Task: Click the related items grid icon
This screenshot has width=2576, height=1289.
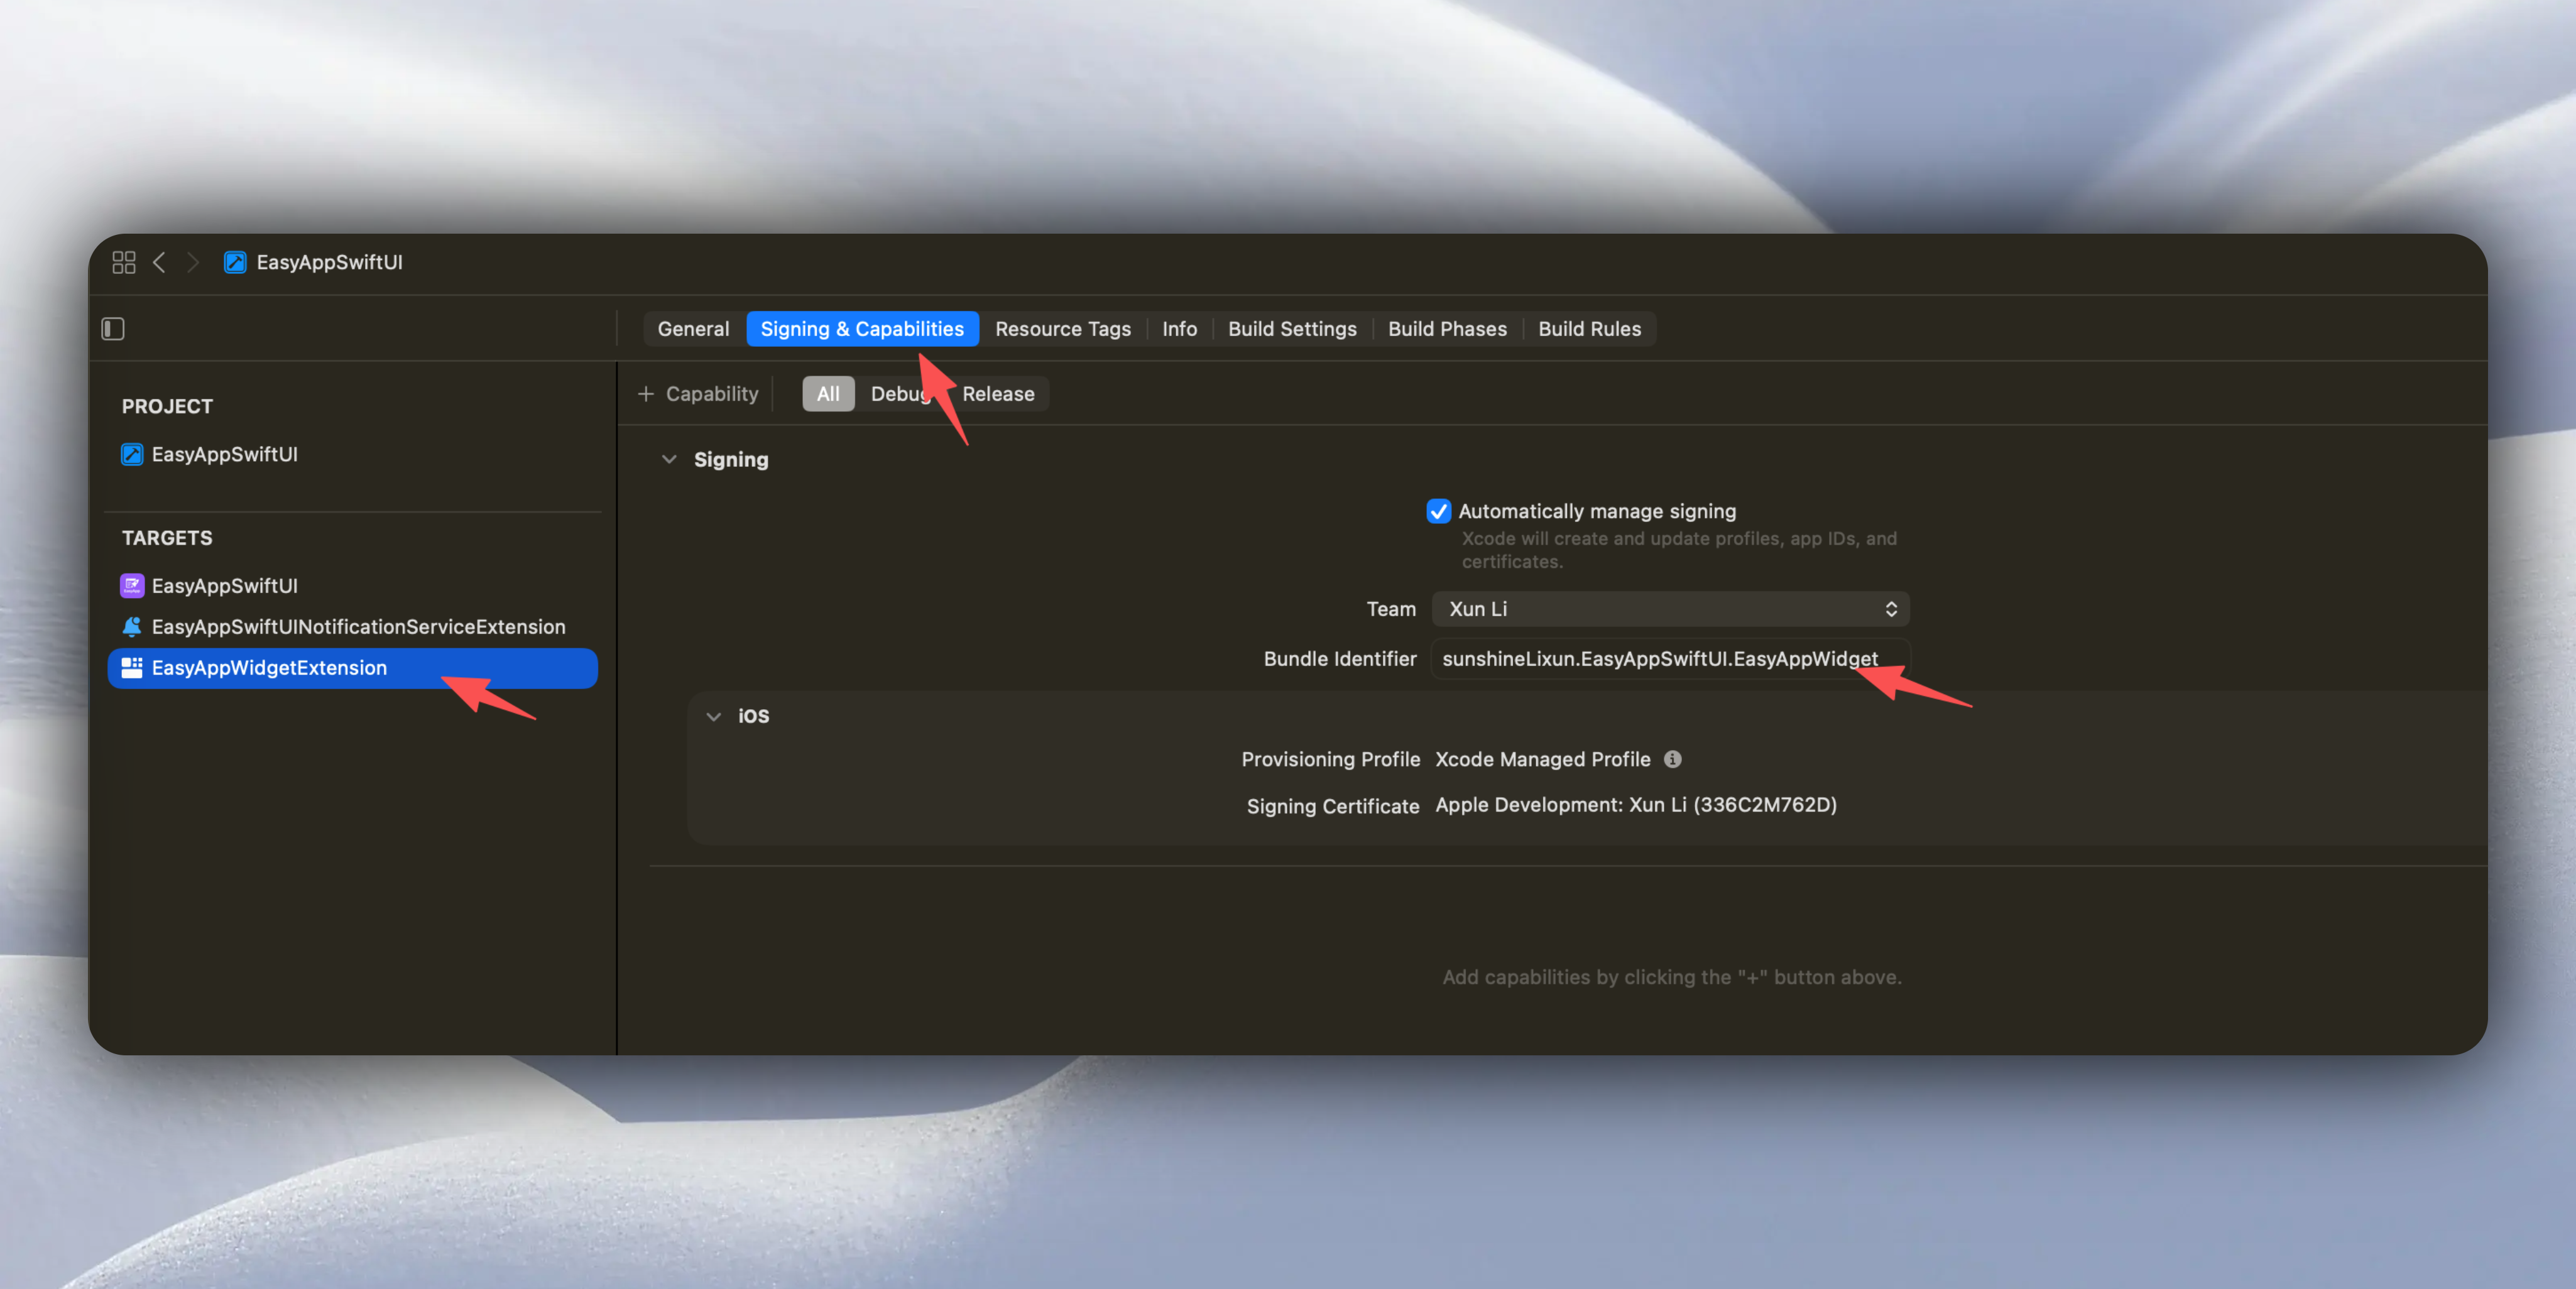Action: click(124, 262)
